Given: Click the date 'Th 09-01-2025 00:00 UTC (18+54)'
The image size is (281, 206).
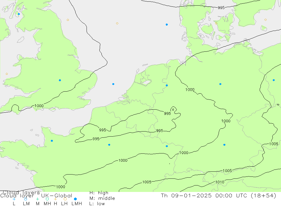Looking at the screenshot, I should [x=218, y=195].
